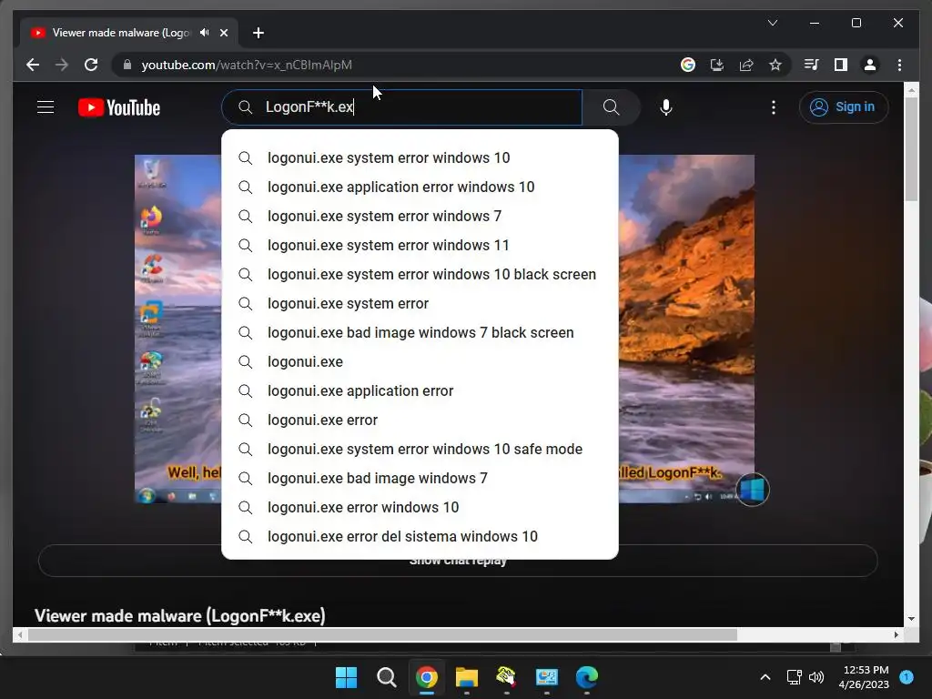Click Sign in on YouTube
Viewport: 932px width, 699px height.
pyautogui.click(x=844, y=107)
